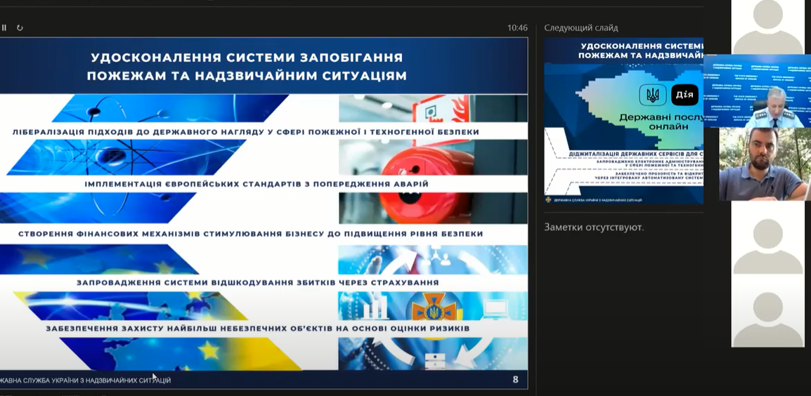Image resolution: width=811 pixels, height=396 pixels.
Task: Open the next slide preview thumbnail
Action: pos(623,121)
